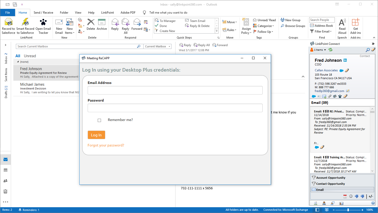Click red calendar icon in LinkPoint panel footer

(345, 196)
